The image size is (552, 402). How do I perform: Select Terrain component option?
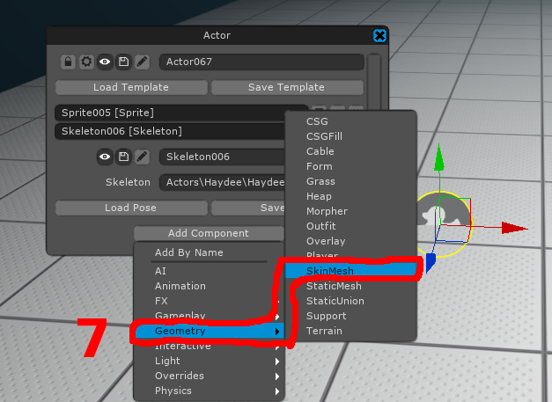tap(350, 331)
